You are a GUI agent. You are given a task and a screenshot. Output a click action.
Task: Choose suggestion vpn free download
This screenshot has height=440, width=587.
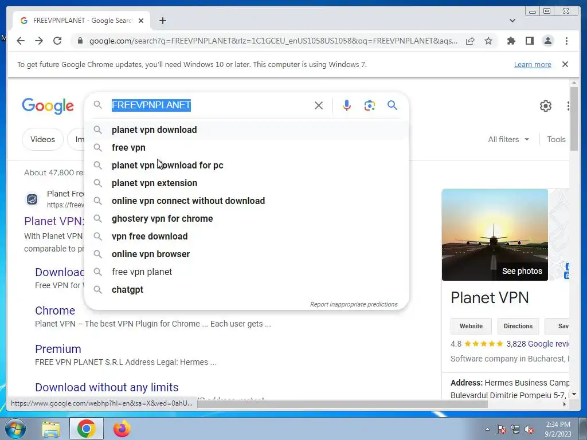click(x=246, y=237)
